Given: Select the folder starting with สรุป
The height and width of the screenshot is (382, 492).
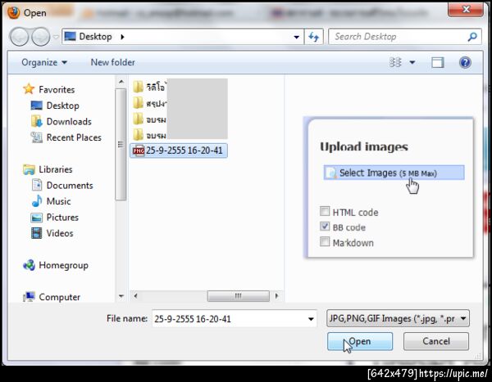Looking at the screenshot, I should click(149, 103).
